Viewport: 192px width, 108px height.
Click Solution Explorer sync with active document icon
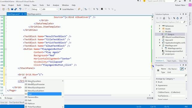pos(174,18)
